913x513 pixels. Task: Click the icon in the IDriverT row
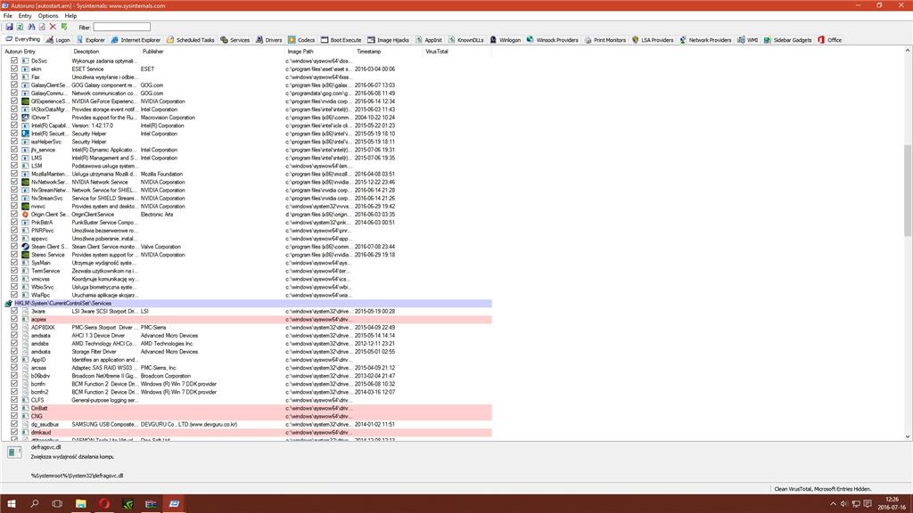(25, 118)
